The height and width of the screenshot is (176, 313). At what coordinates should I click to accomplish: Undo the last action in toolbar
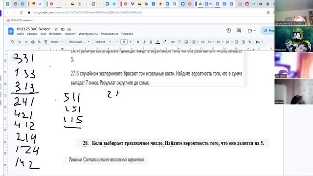point(20,42)
